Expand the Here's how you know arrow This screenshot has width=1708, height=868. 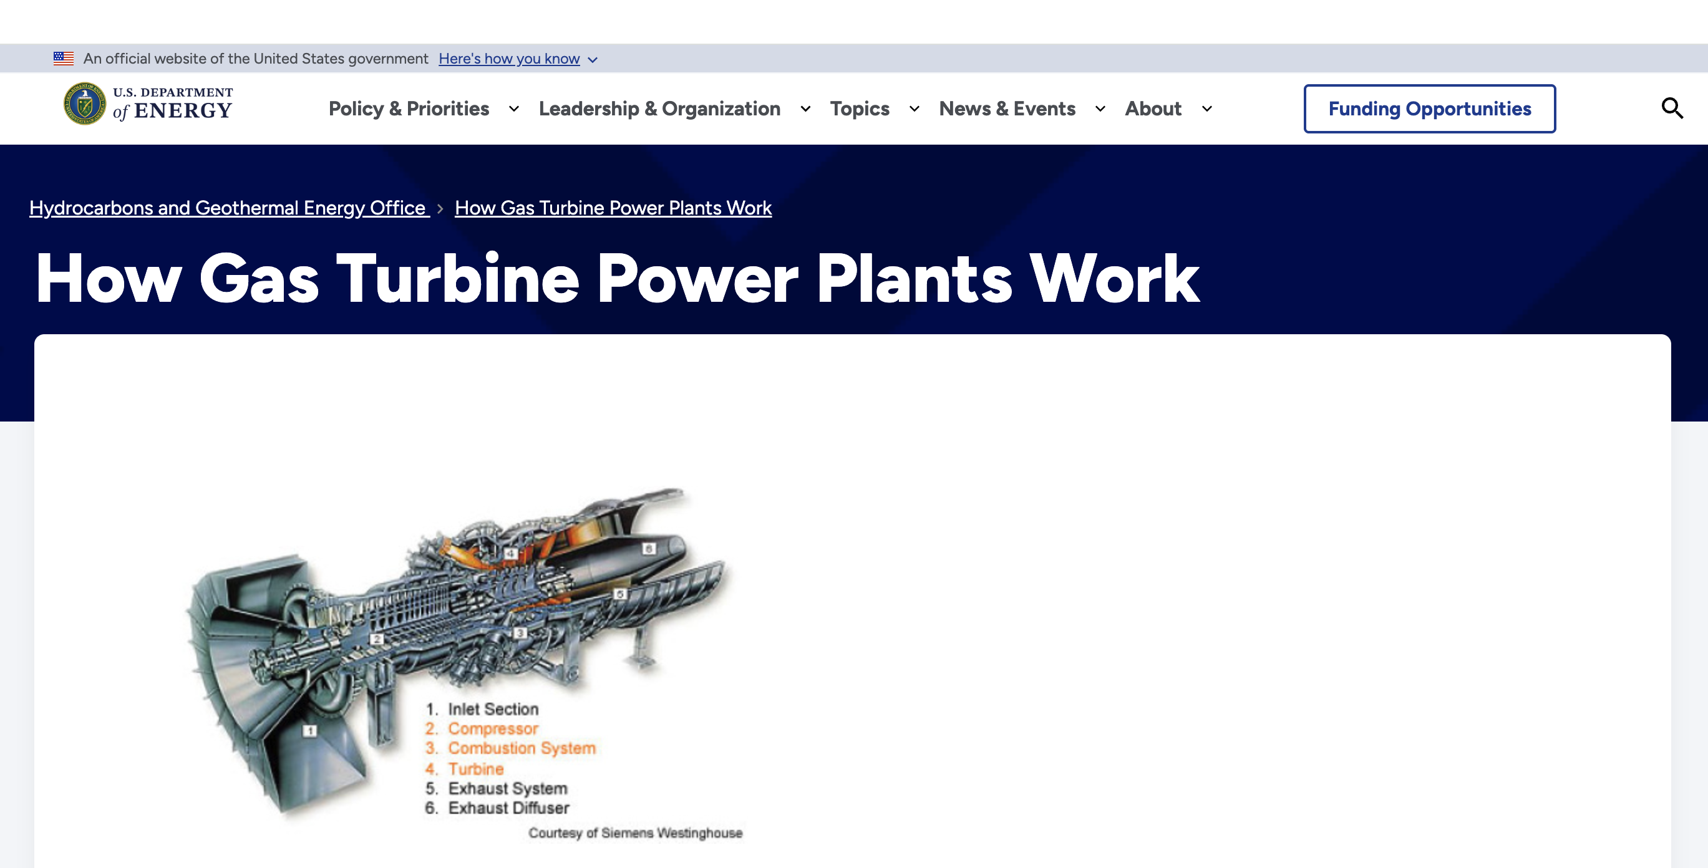[593, 60]
